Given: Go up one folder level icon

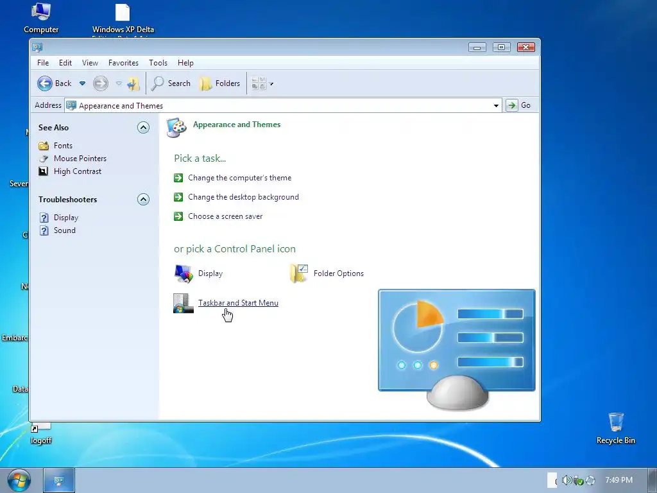Looking at the screenshot, I should tap(133, 83).
